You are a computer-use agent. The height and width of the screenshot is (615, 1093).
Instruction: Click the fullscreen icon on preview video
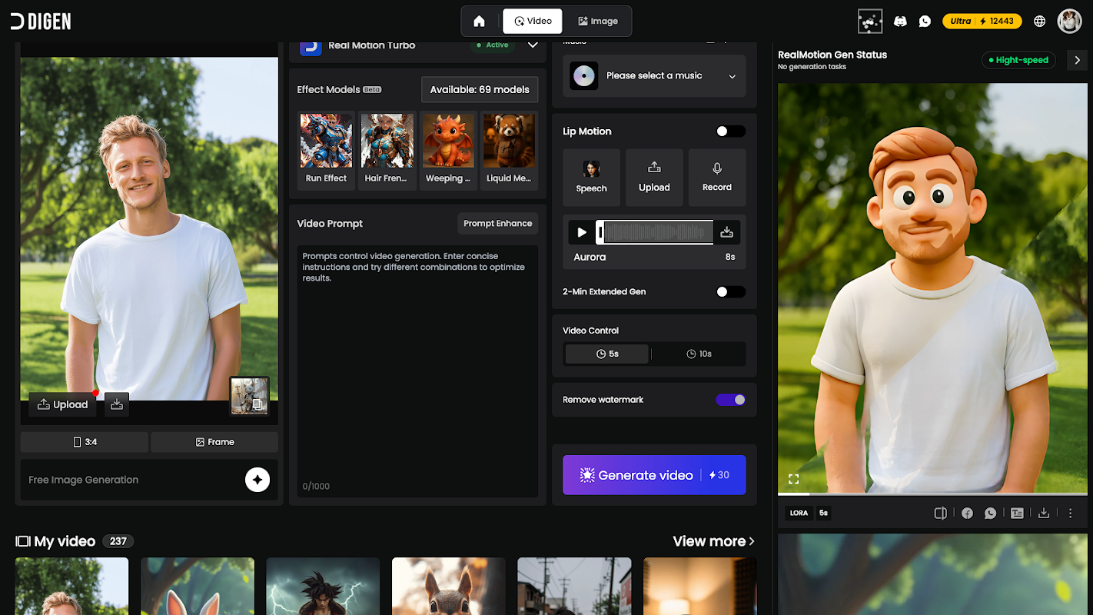point(794,479)
